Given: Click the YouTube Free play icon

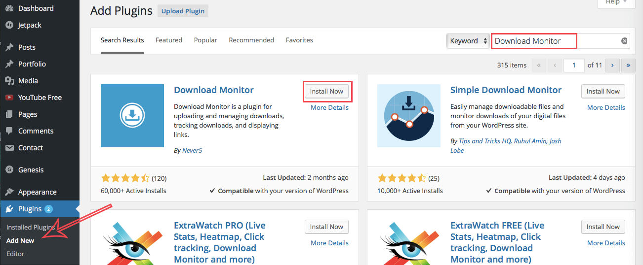Looking at the screenshot, I should tap(9, 98).
